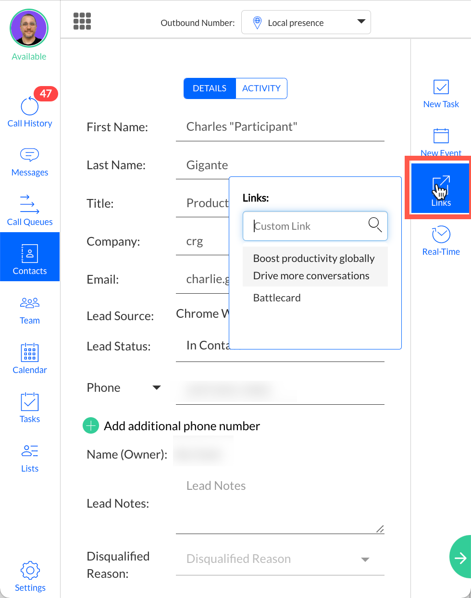Click the Name (Owner) label
This screenshot has height=598, width=471.
(127, 455)
